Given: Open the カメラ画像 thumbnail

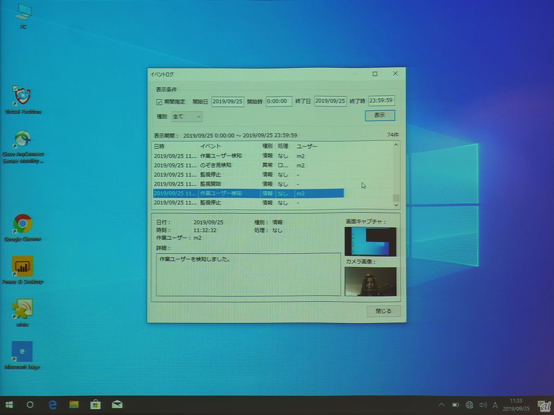Looking at the screenshot, I should point(370,282).
